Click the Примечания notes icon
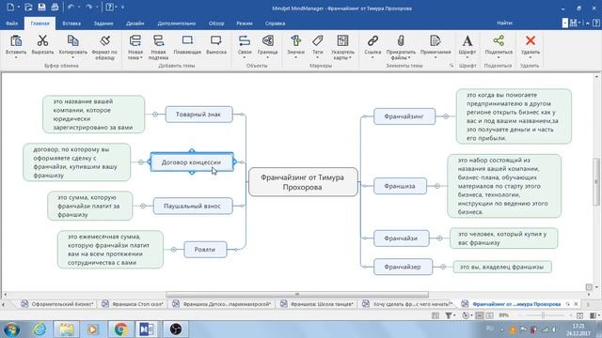The image size is (602, 338). (x=435, y=40)
